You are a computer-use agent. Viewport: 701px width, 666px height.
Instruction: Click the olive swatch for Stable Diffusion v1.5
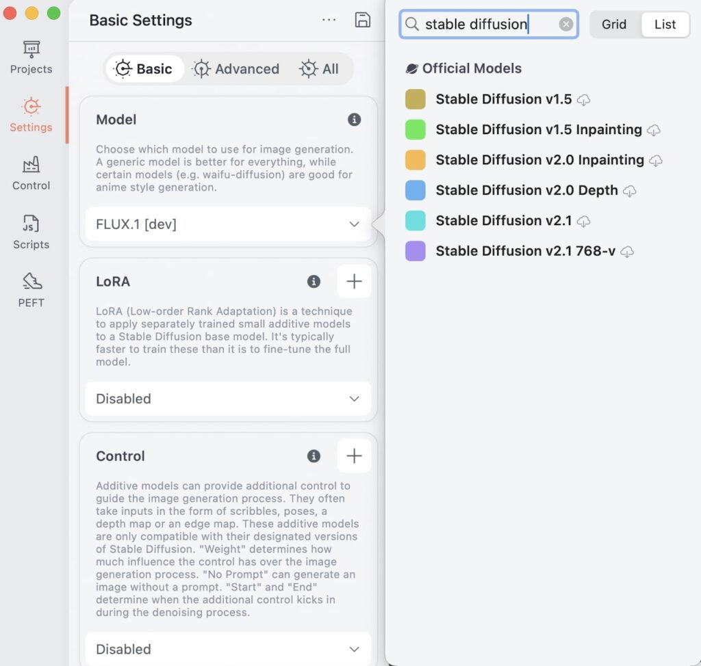pyautogui.click(x=415, y=99)
